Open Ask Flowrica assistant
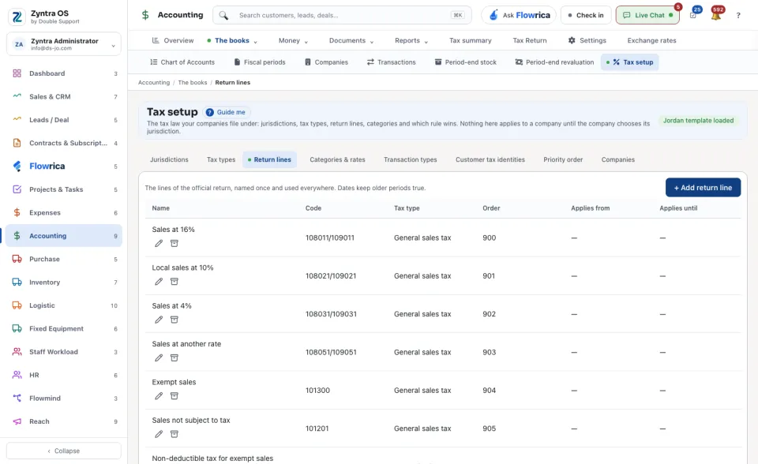The height and width of the screenshot is (464, 758). tap(519, 15)
